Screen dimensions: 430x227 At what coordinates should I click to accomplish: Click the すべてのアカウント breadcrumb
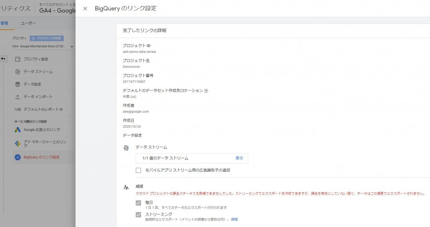tap(54, 5)
